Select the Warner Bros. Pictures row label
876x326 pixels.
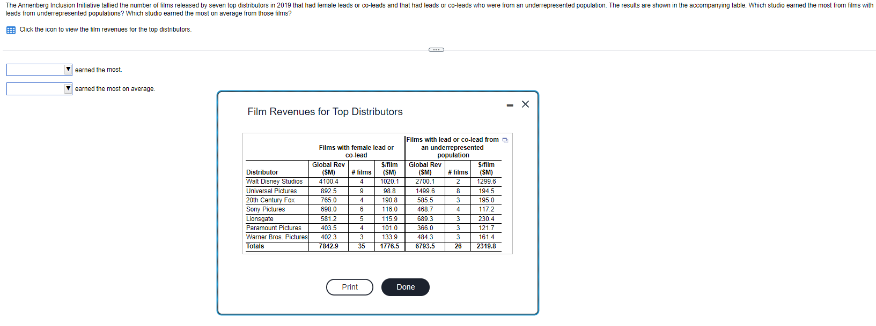click(x=277, y=237)
